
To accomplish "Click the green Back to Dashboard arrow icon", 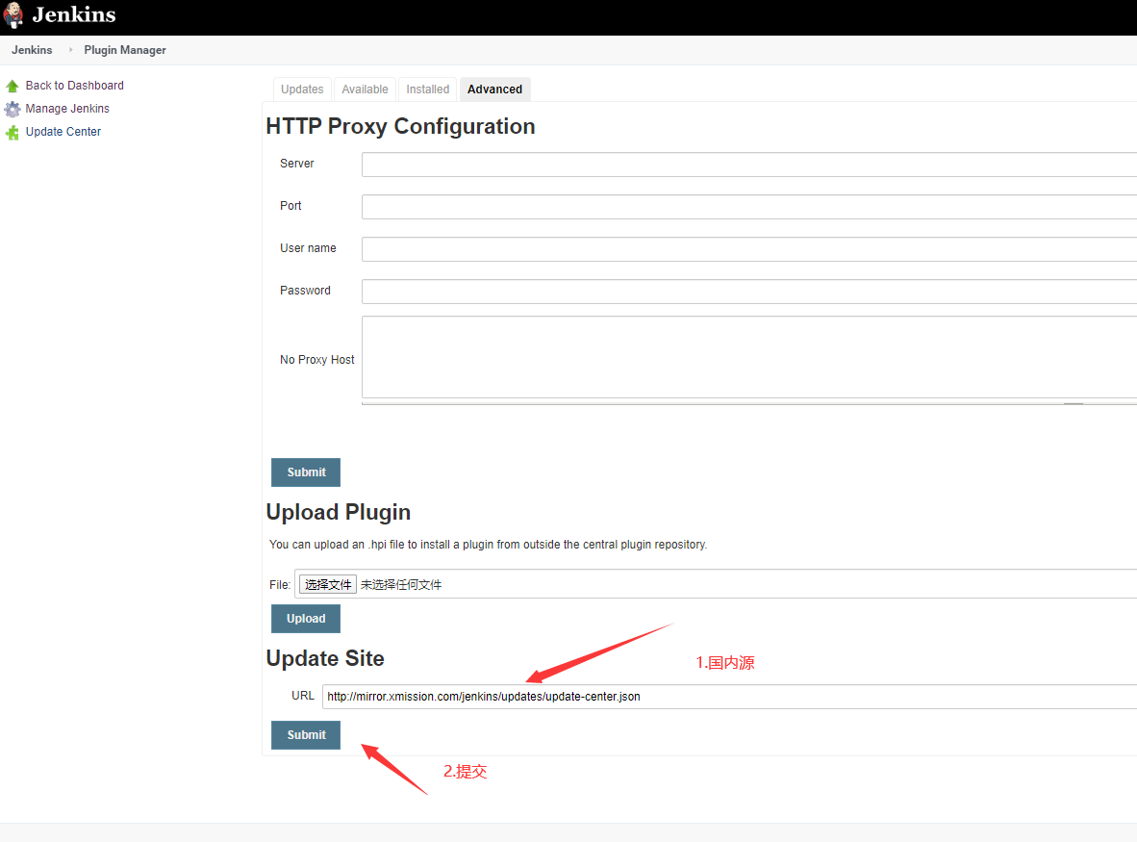I will 13,87.
